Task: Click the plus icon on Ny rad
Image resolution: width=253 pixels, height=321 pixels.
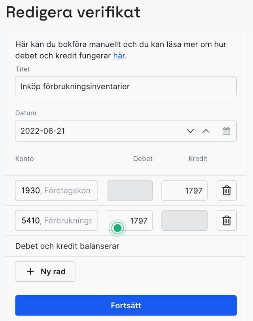Action: tap(30, 271)
